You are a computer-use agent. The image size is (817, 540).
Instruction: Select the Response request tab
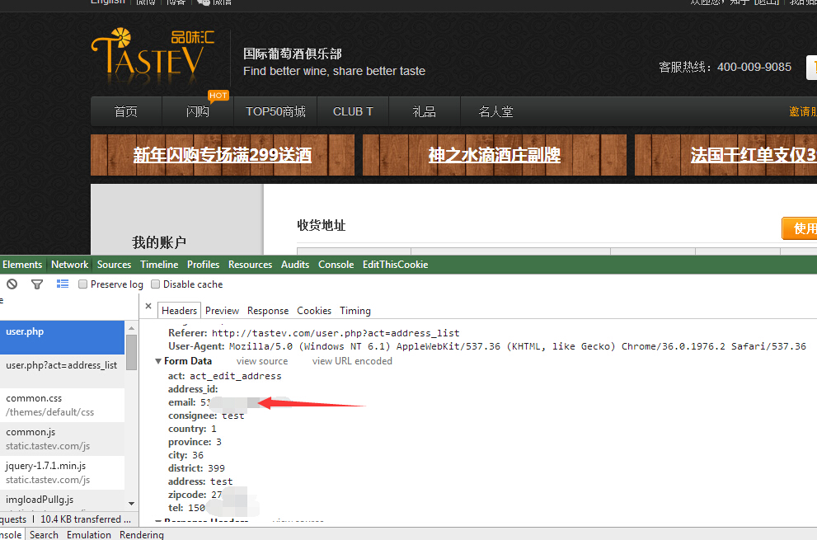tap(268, 310)
